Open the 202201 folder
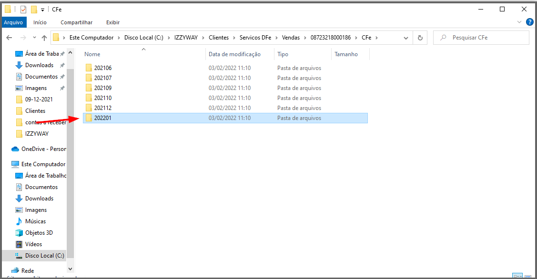The width and height of the screenshot is (537, 279). pos(103,118)
